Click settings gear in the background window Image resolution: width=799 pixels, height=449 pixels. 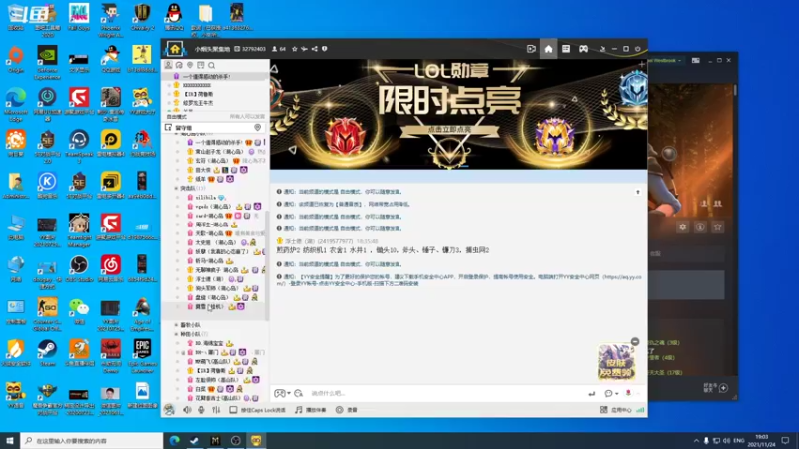point(683,227)
